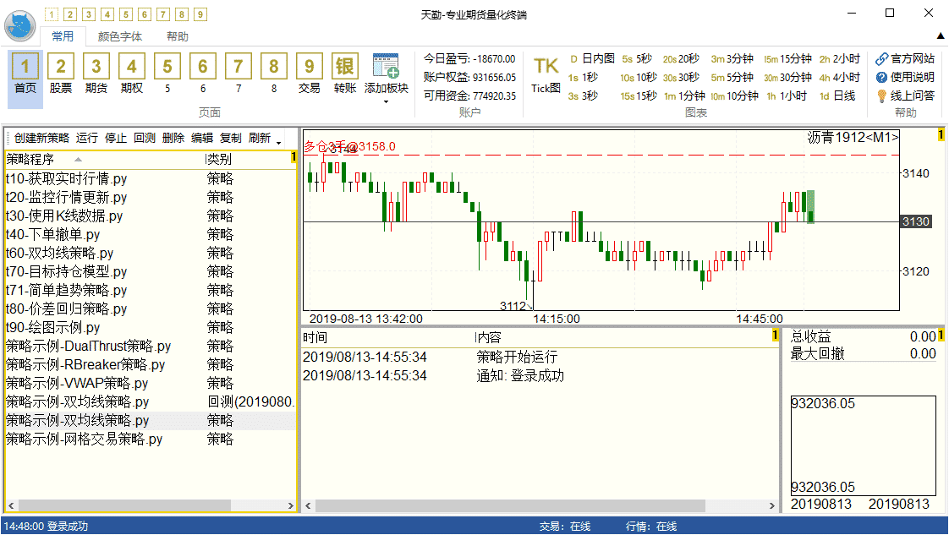Switch to the 颜色字体 tab
The height and width of the screenshot is (535, 949).
pos(120,36)
